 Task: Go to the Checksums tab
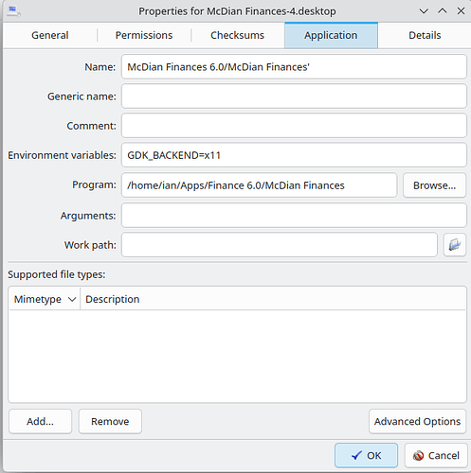click(x=238, y=35)
